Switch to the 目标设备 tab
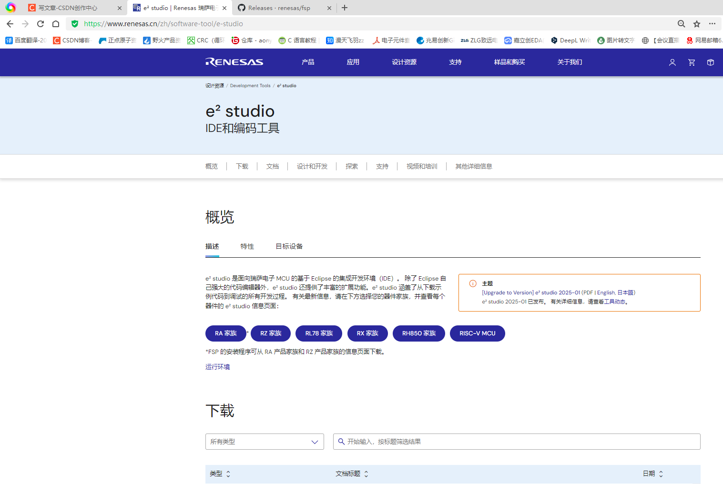This screenshot has width=723, height=484. coord(288,246)
